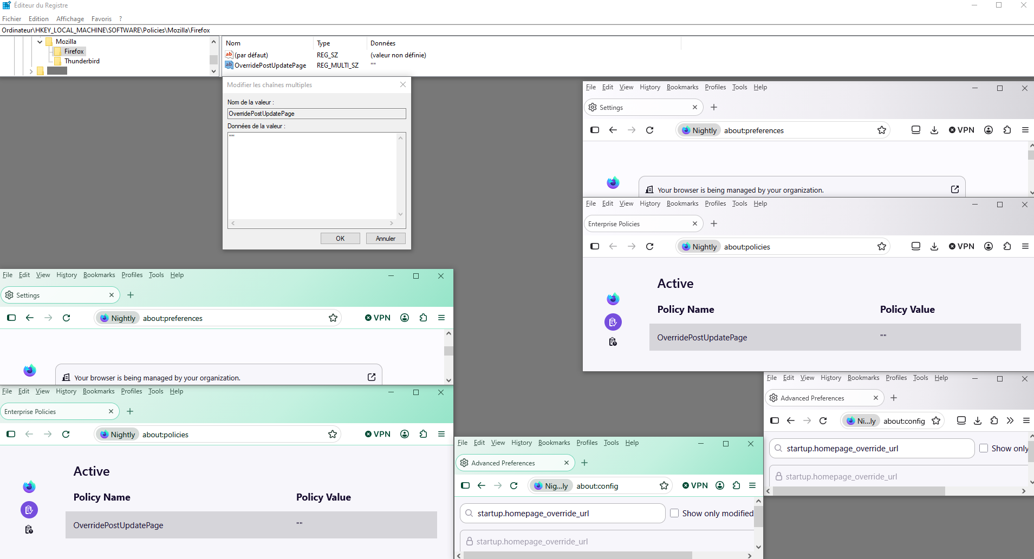Check the 'Show only' box in the grey Advanced Preferences window
1034x559 pixels.
[984, 448]
